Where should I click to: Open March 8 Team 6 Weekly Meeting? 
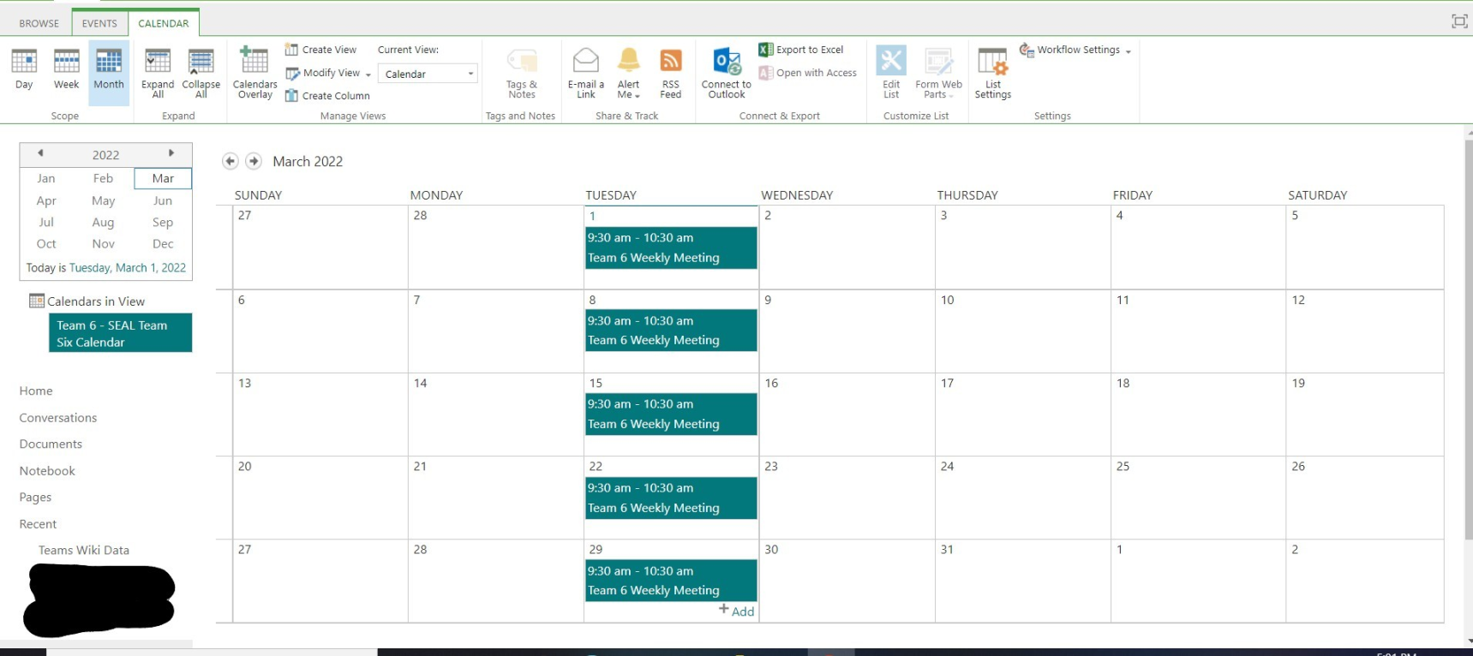(671, 331)
